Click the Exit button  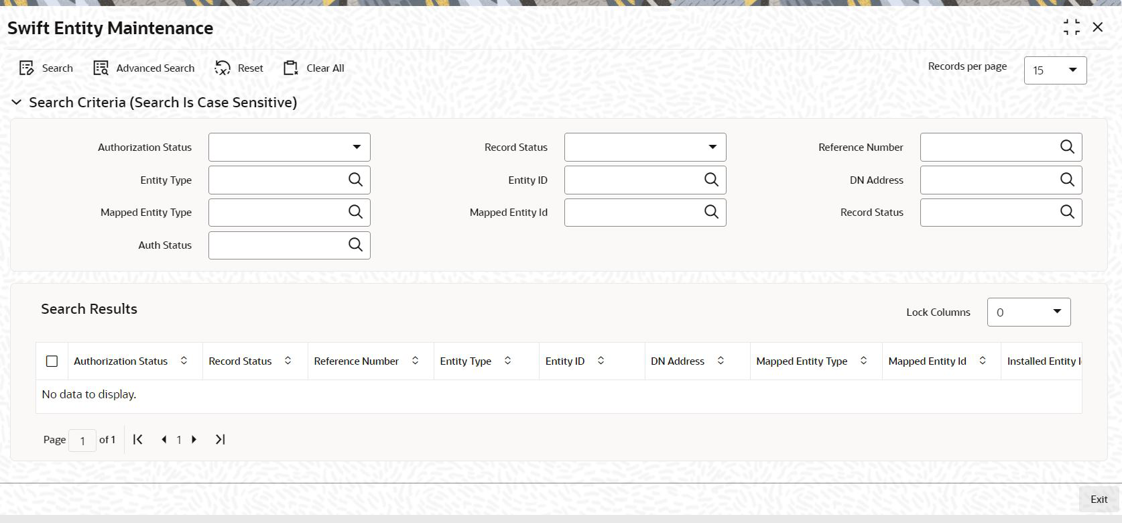(1099, 499)
